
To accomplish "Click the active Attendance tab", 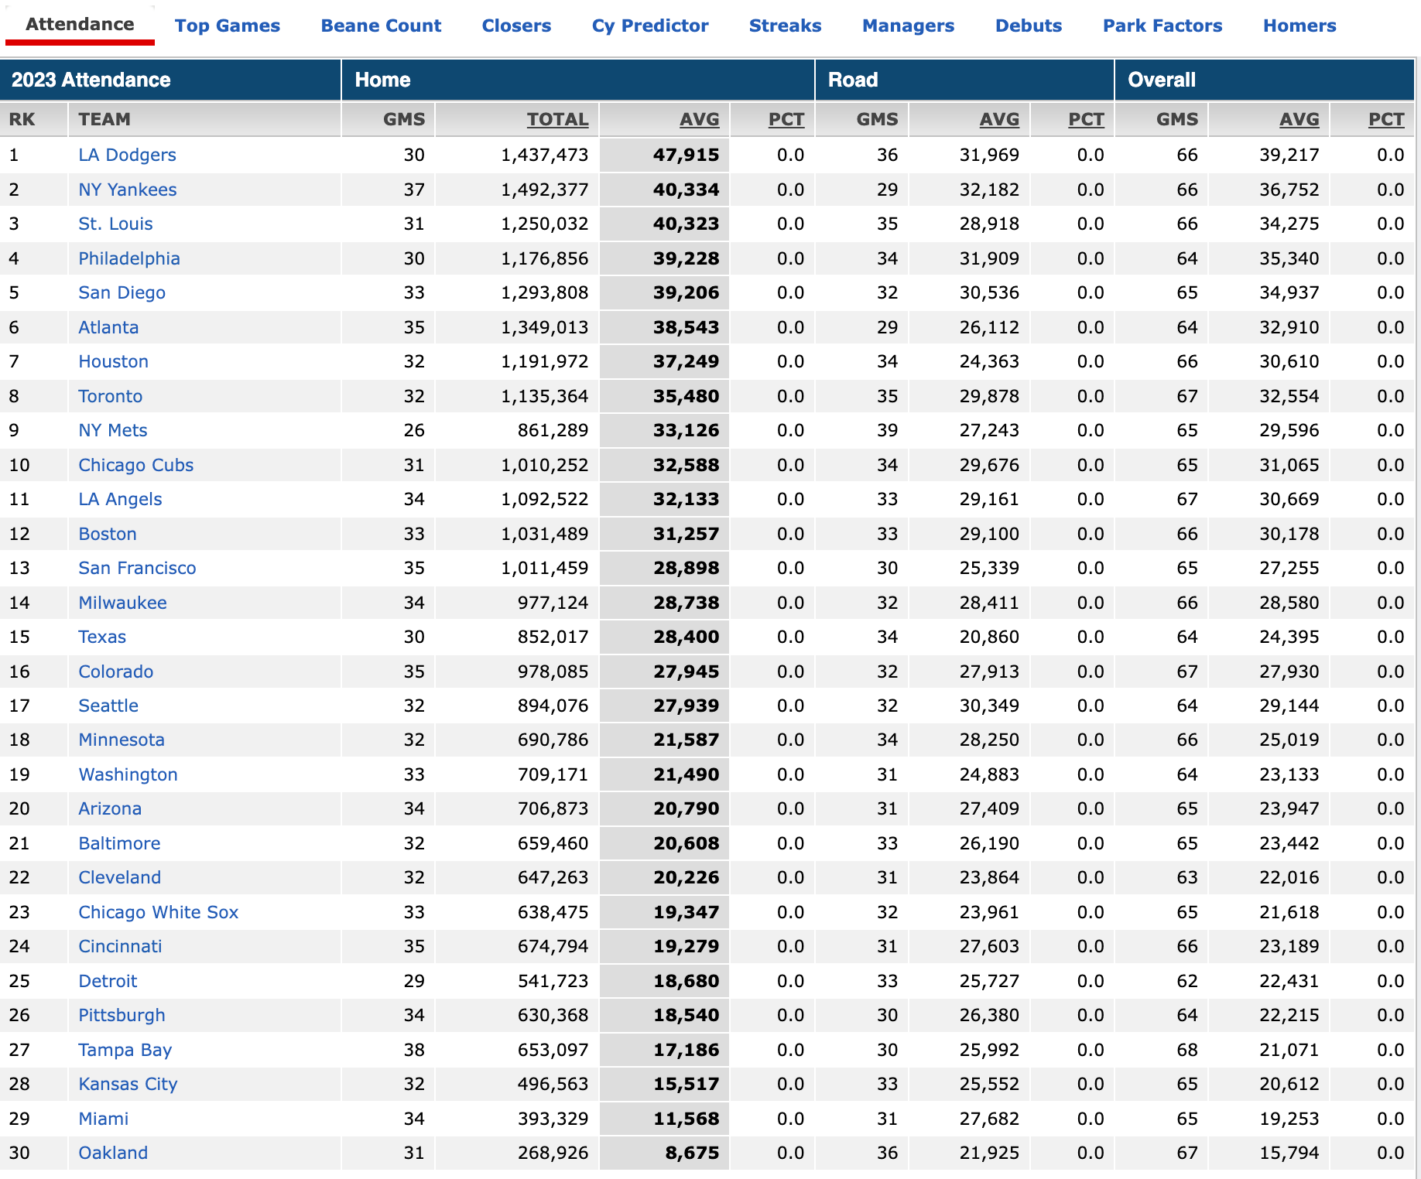I will pyautogui.click(x=80, y=25).
